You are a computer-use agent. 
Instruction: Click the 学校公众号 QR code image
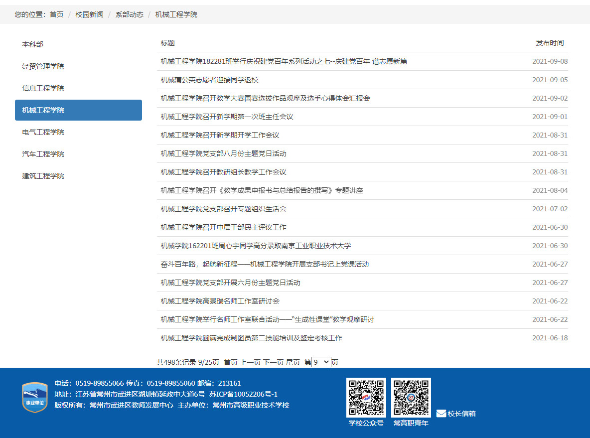coord(366,398)
